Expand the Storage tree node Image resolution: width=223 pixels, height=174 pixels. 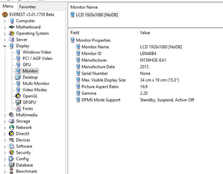(5, 122)
